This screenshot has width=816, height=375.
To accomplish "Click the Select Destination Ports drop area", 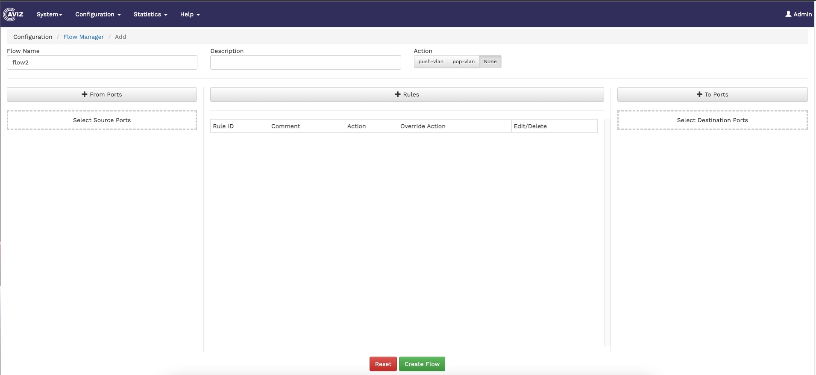I will 712,120.
